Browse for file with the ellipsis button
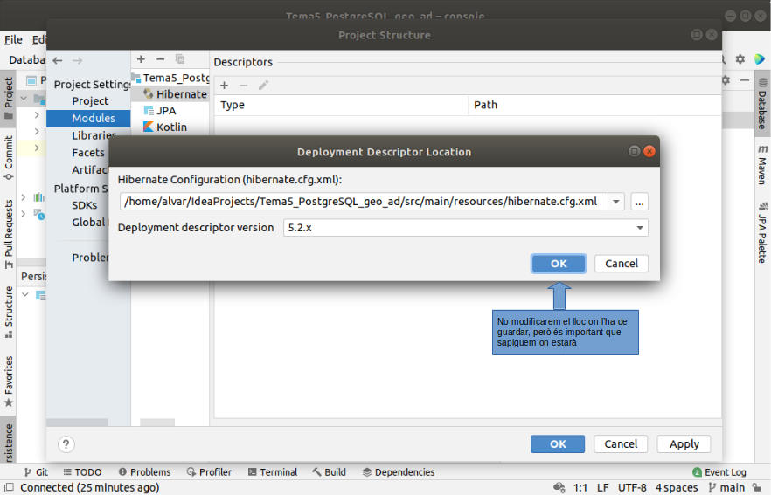 pos(639,202)
